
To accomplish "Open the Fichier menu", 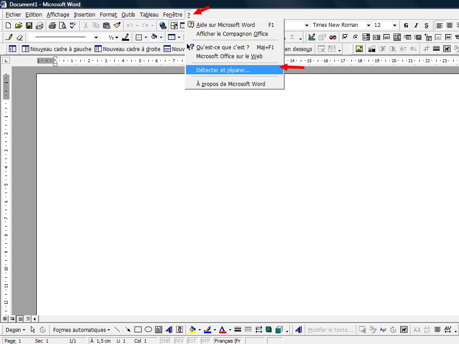I will (x=13, y=15).
